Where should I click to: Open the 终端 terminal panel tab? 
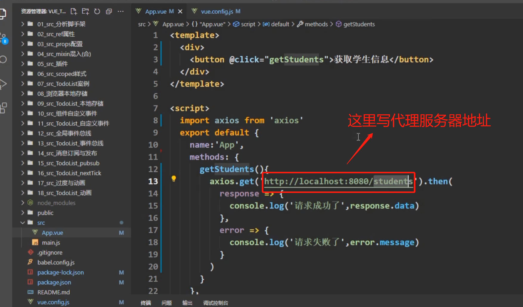146,303
